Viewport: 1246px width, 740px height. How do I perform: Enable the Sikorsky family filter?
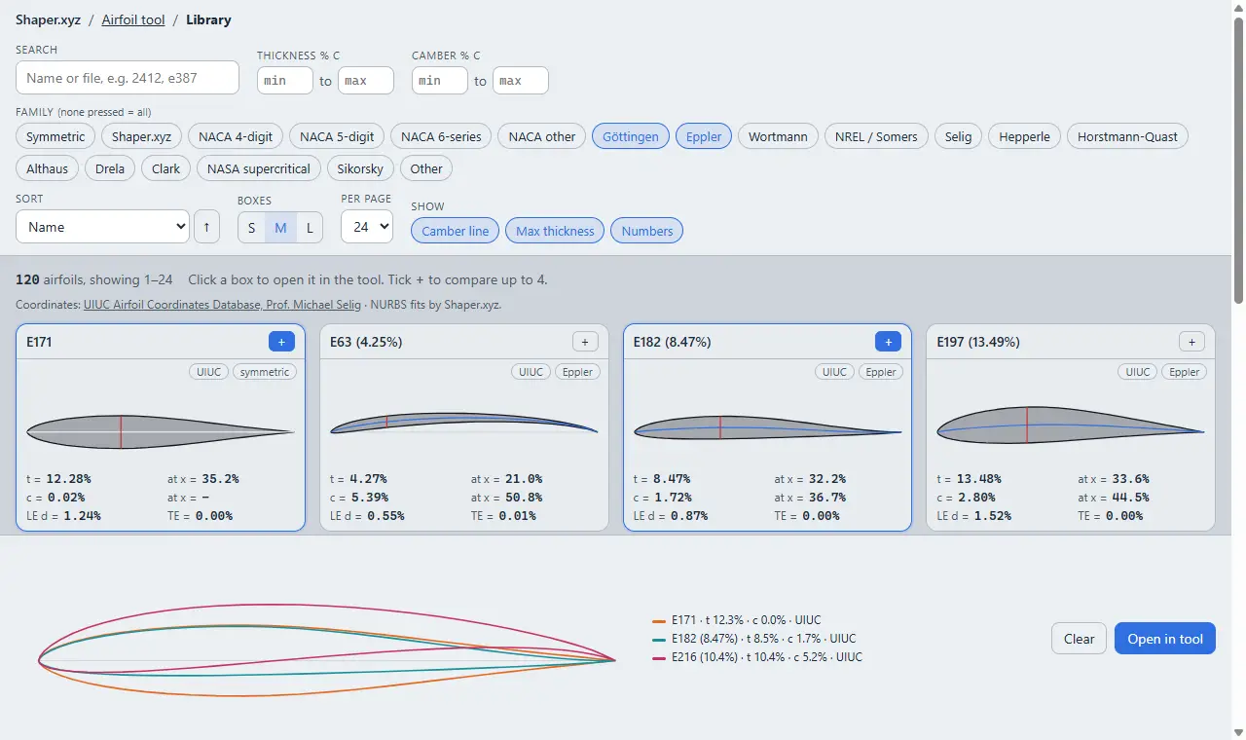(360, 168)
